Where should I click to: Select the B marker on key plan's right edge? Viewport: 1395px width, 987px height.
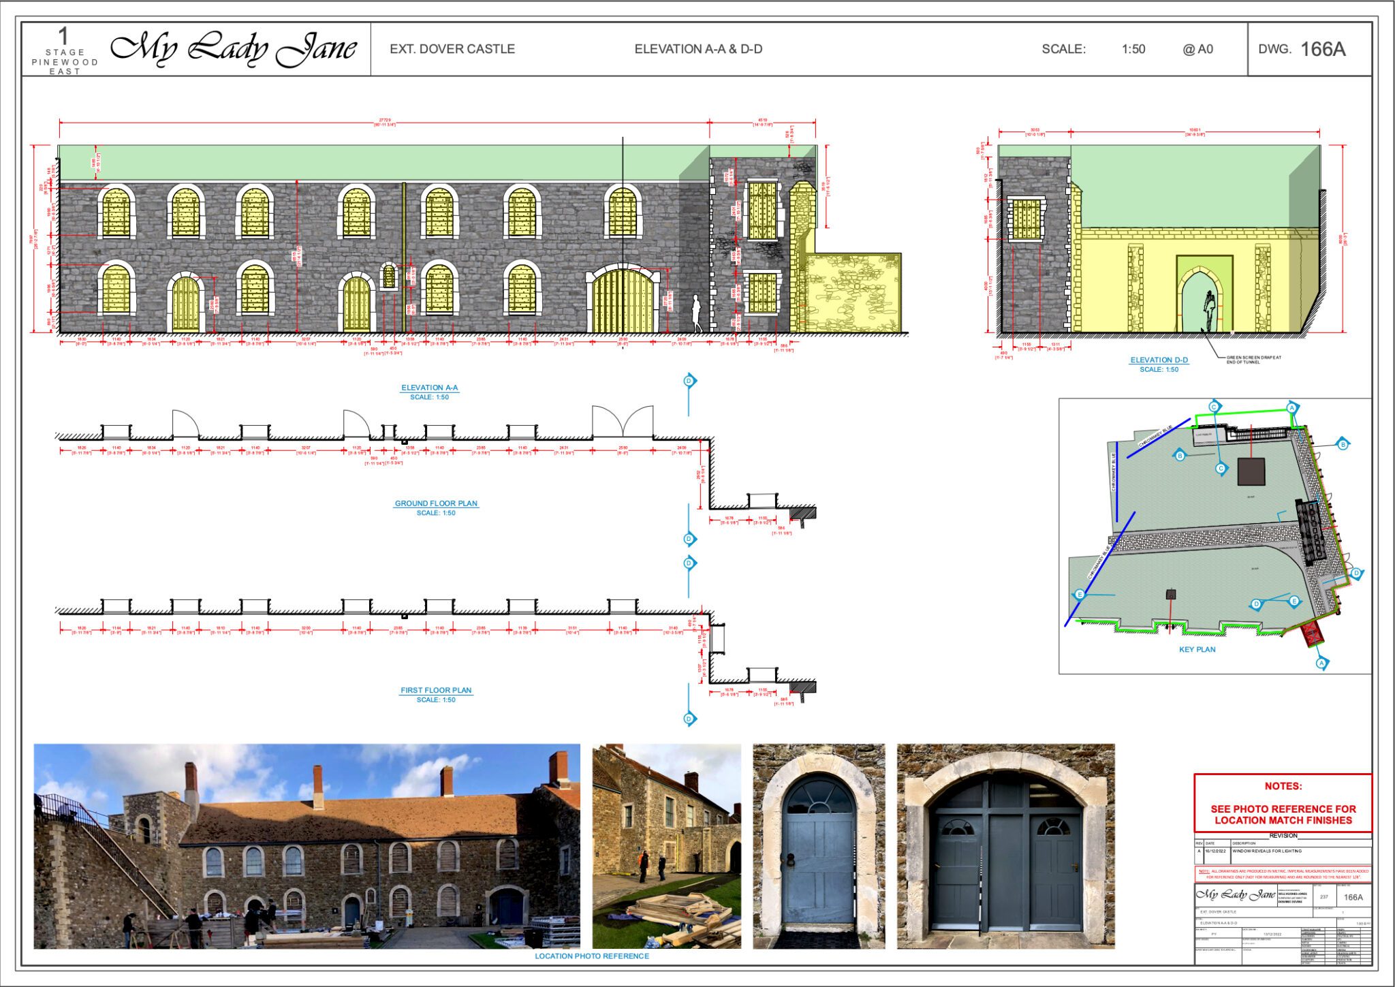pyautogui.click(x=1343, y=445)
